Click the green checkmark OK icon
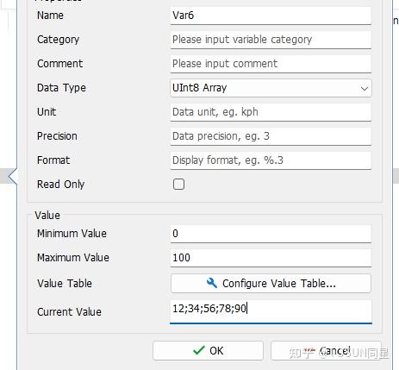The height and width of the screenshot is (370, 399). [199, 350]
